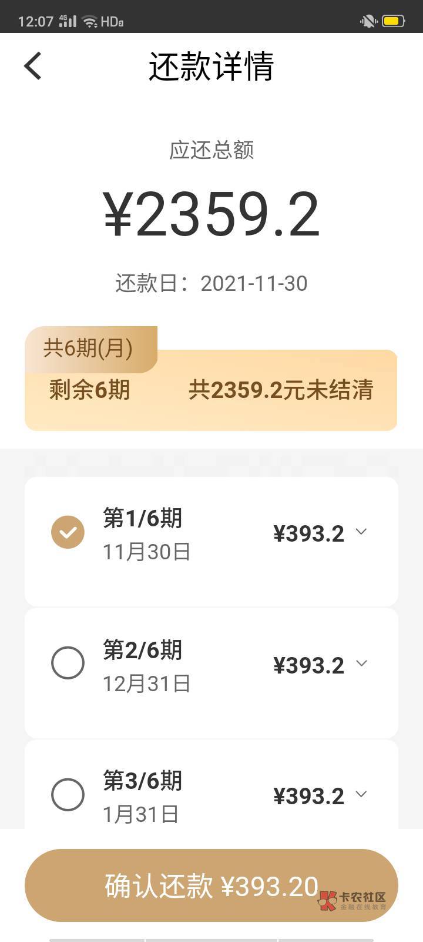Deselect the 第1/6期 installment checkmark
Image resolution: width=423 pixels, height=942 pixels.
[68, 532]
